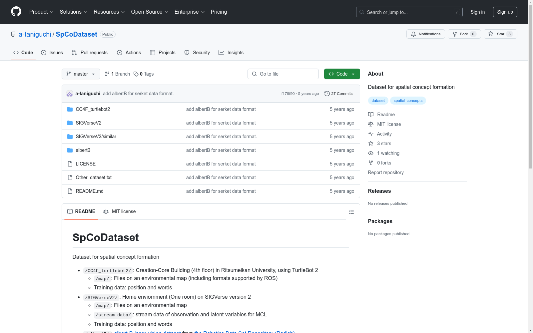The height and width of the screenshot is (333, 533).
Task: Open the Other_dataset.txt file name
Action: (x=94, y=177)
